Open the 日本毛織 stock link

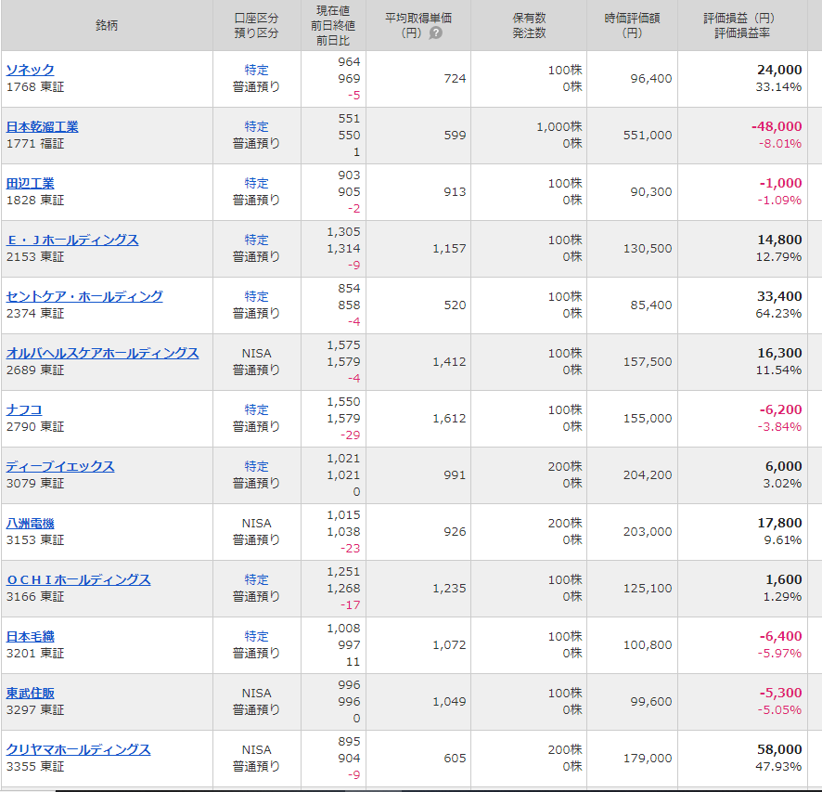point(30,636)
